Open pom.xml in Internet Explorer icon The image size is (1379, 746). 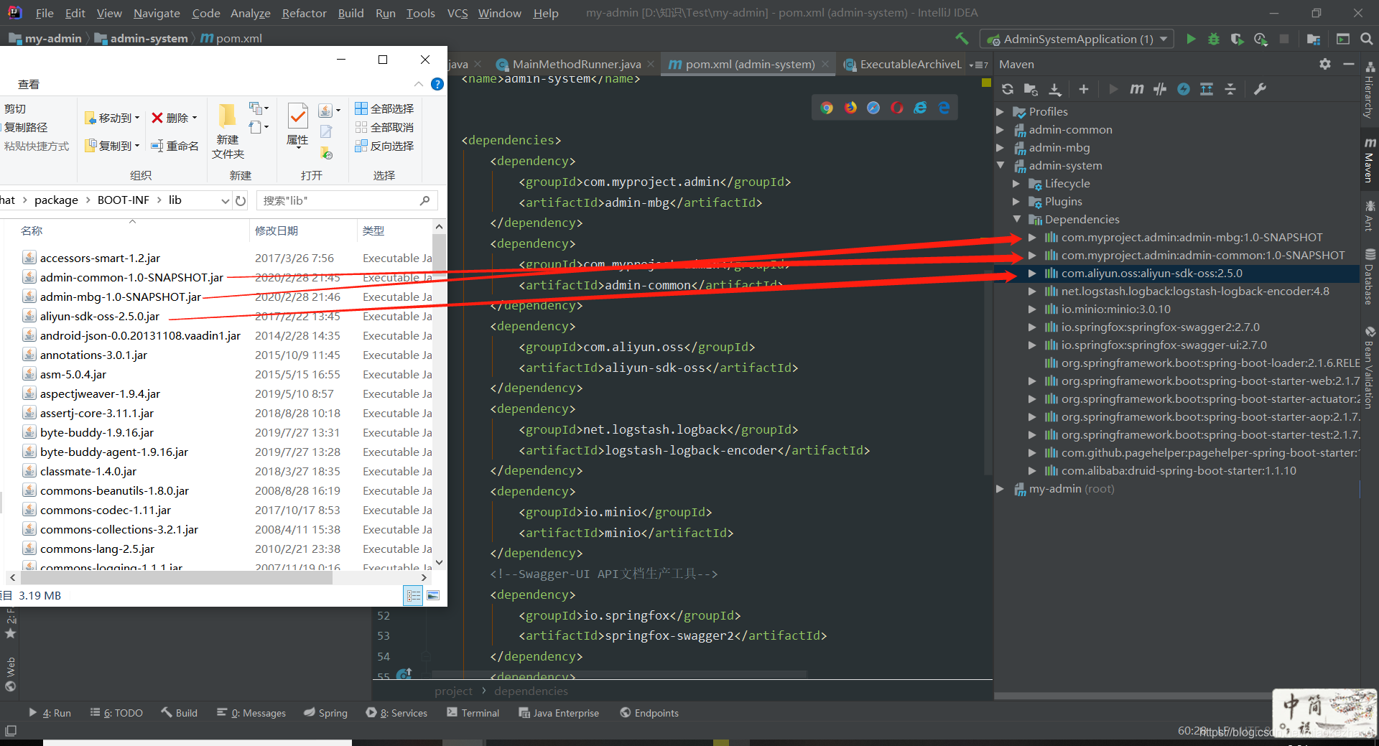[x=920, y=108]
